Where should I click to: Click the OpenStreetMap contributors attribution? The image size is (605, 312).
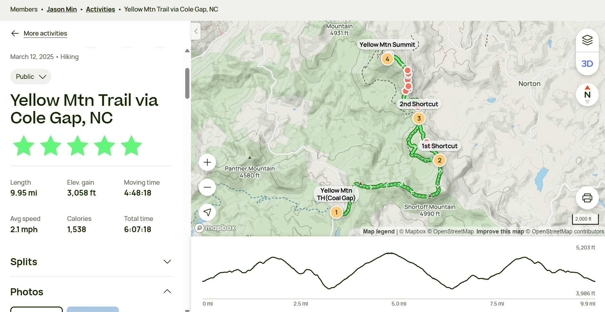coord(565,232)
